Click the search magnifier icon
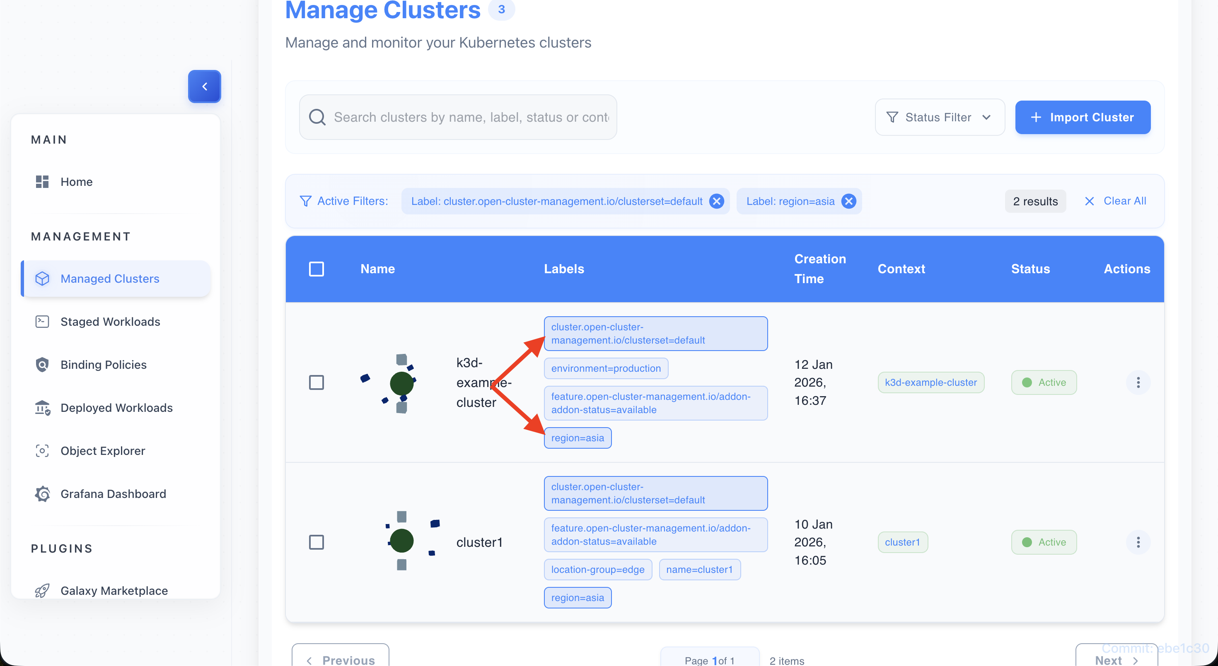The width and height of the screenshot is (1218, 666). click(x=317, y=117)
